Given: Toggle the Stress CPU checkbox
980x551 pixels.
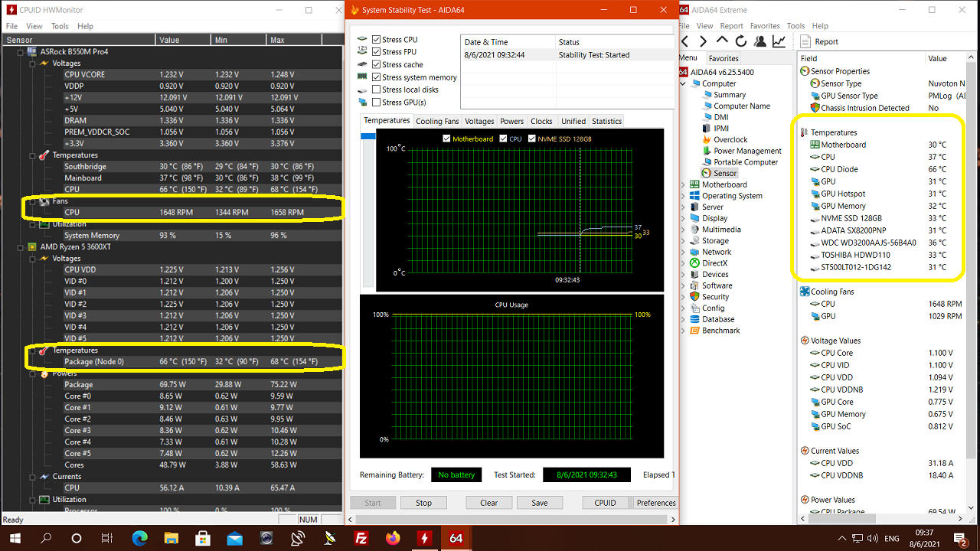Looking at the screenshot, I should point(376,40).
